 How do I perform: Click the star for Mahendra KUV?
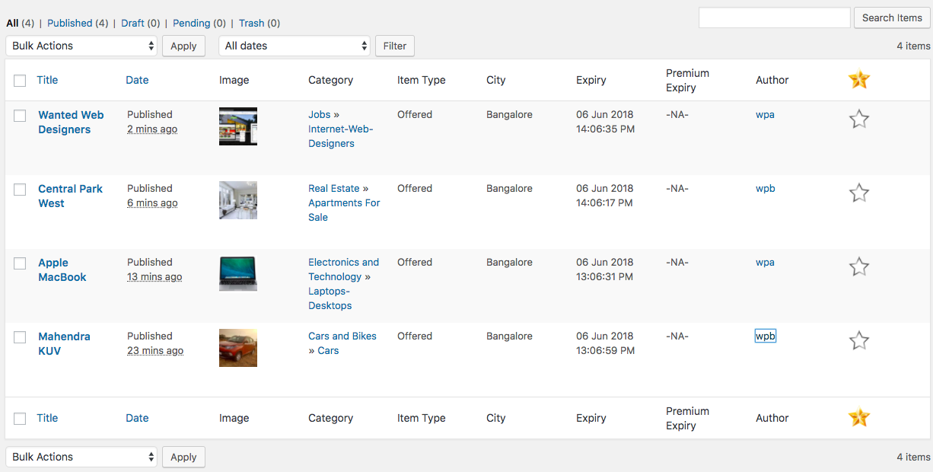click(858, 340)
